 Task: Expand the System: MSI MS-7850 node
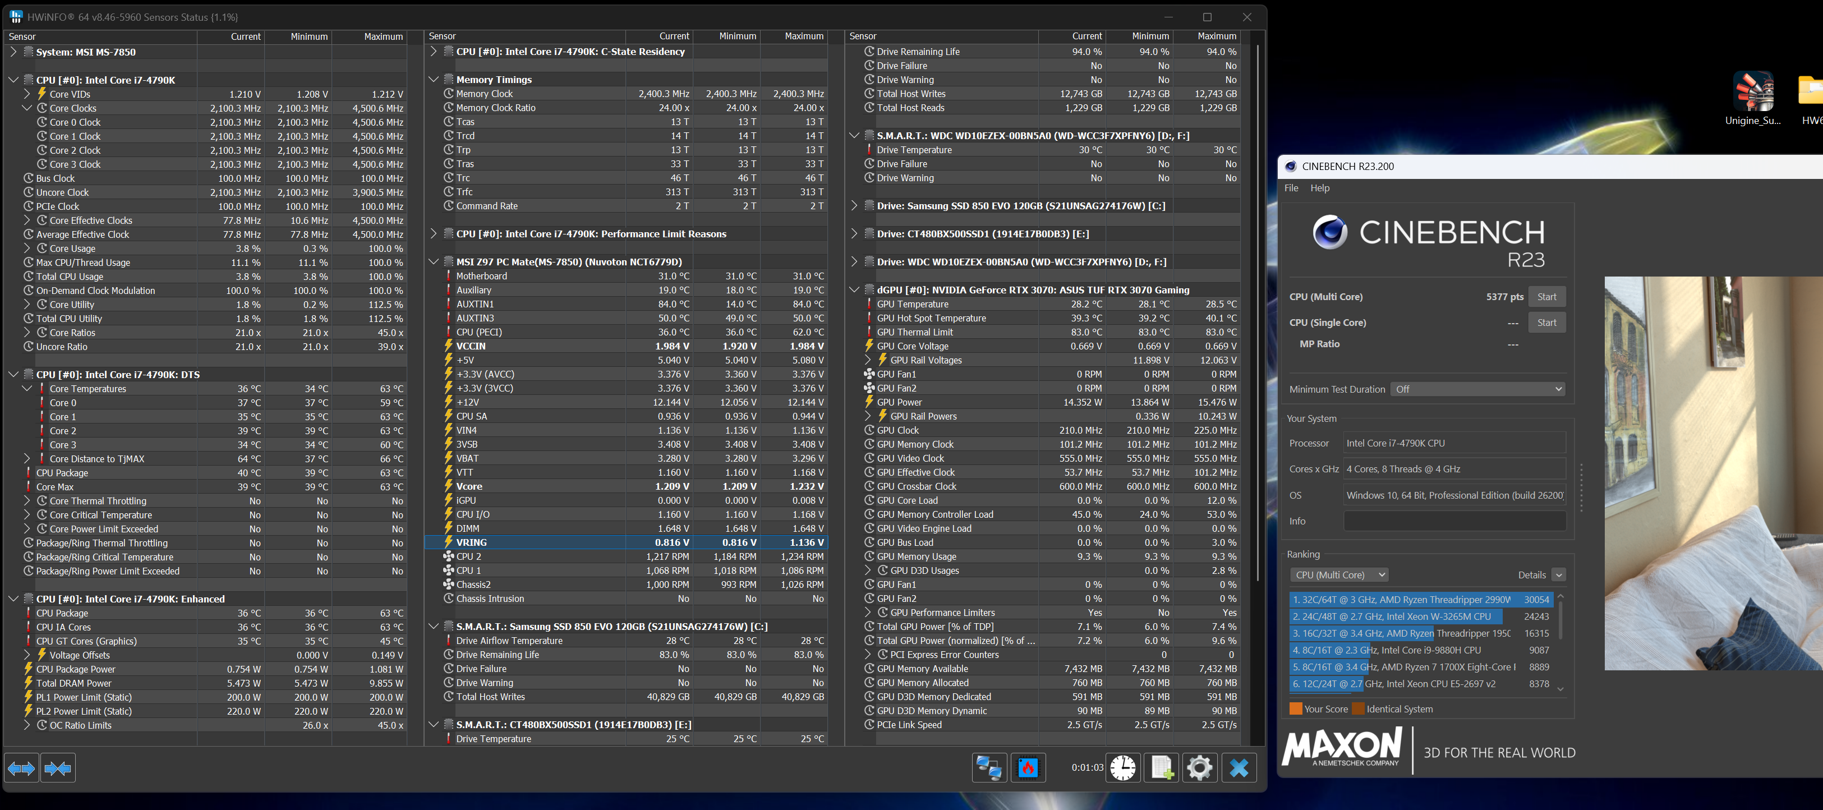(x=13, y=52)
